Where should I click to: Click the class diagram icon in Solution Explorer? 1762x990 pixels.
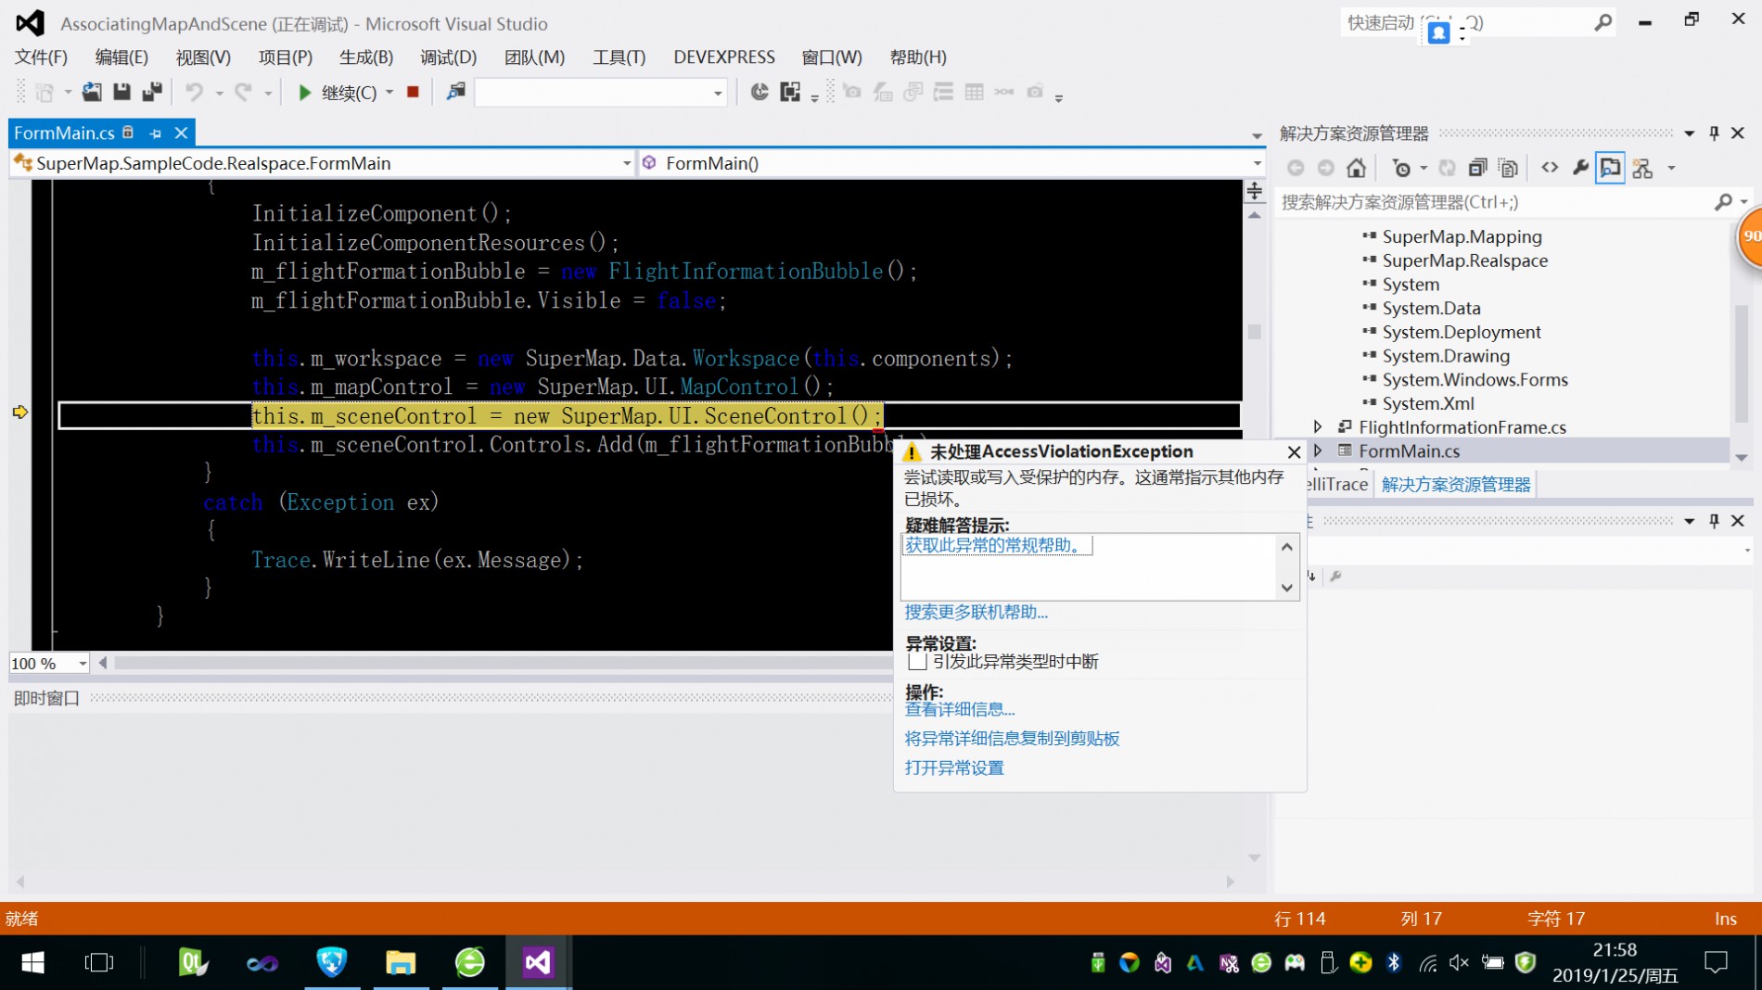click(x=1643, y=168)
